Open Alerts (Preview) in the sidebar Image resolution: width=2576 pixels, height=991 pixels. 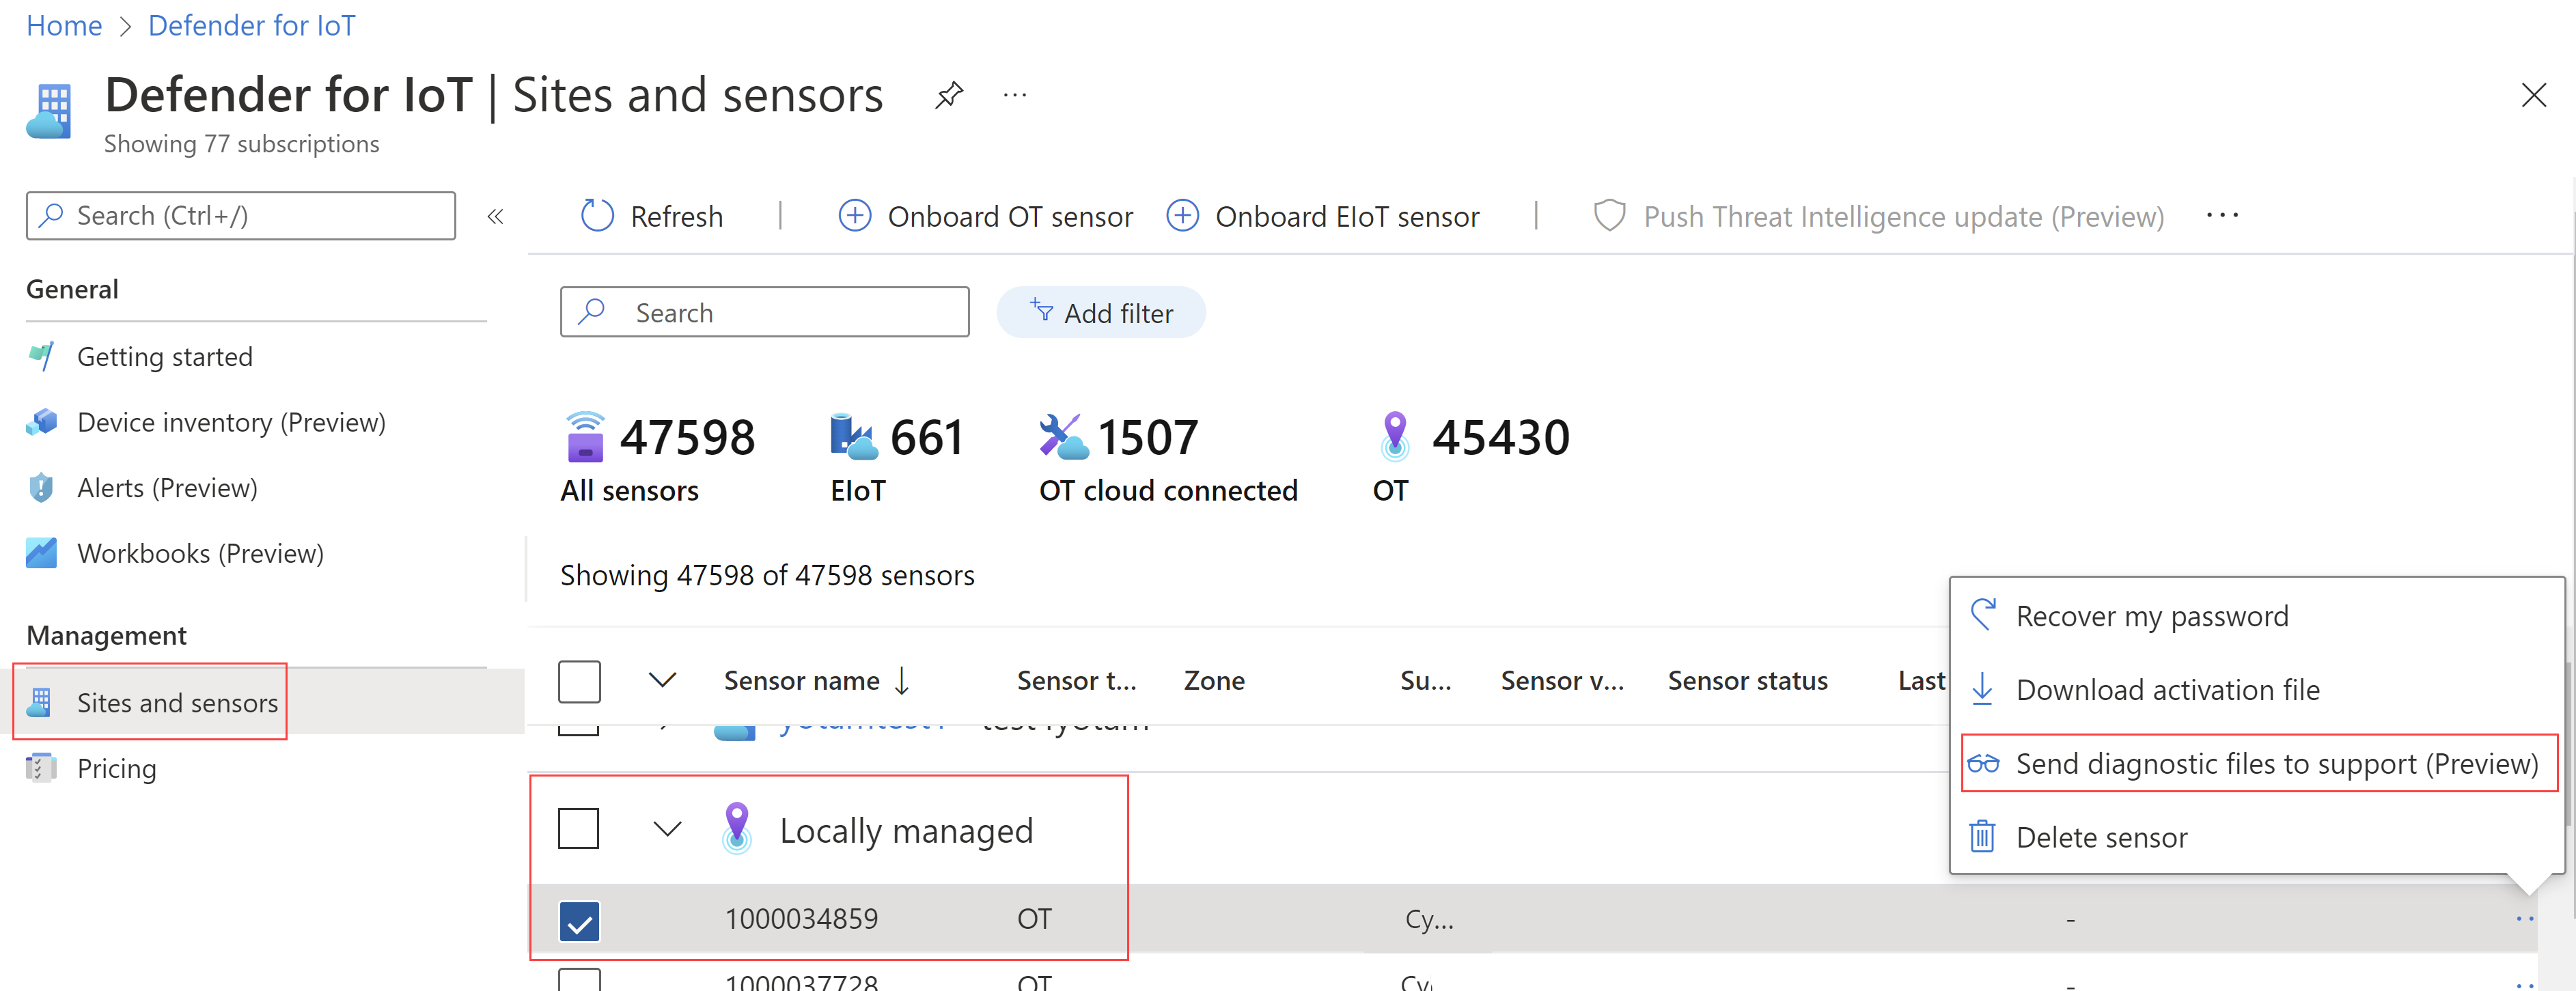pos(167,488)
